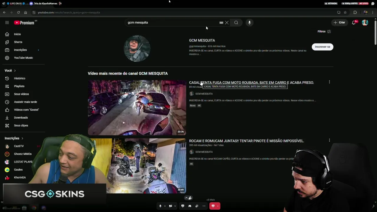Reload the page with refresh icon
Viewport: 377px width, 212px height.
pyautogui.click(x=18, y=12)
